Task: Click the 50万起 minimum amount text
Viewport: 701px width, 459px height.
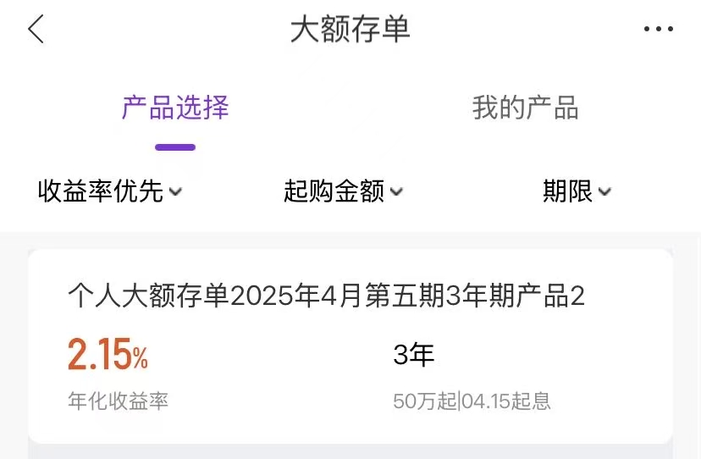Action: (424, 401)
